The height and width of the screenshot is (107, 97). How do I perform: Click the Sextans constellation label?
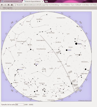[60, 62]
